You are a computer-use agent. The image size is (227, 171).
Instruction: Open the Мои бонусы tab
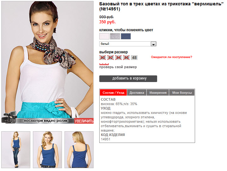tap(182, 92)
